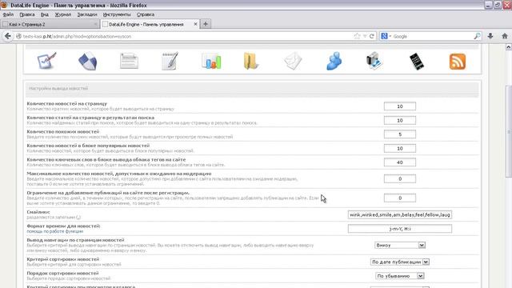
Task: Open the Файл menu
Action: click(x=8, y=14)
